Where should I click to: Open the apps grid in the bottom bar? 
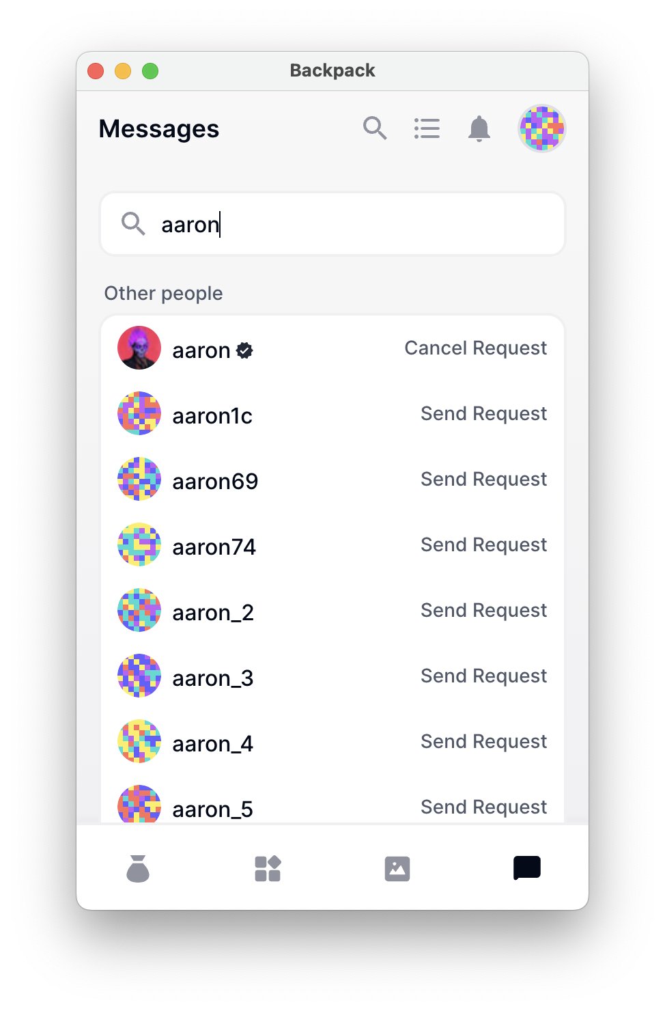[268, 868]
